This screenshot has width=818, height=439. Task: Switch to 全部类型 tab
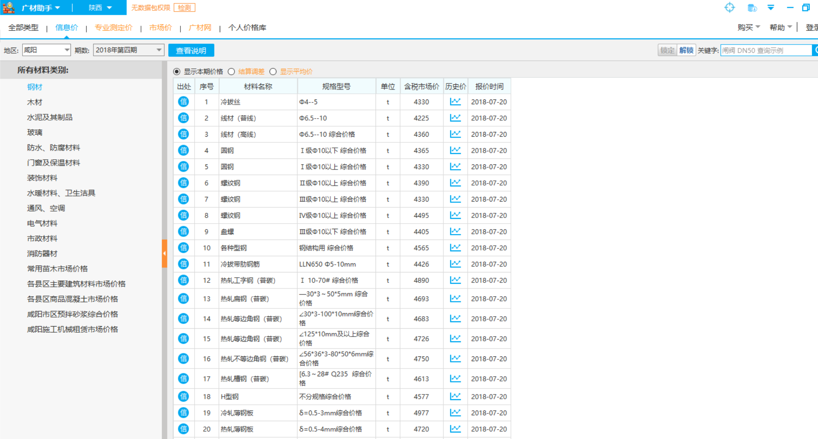[23, 28]
